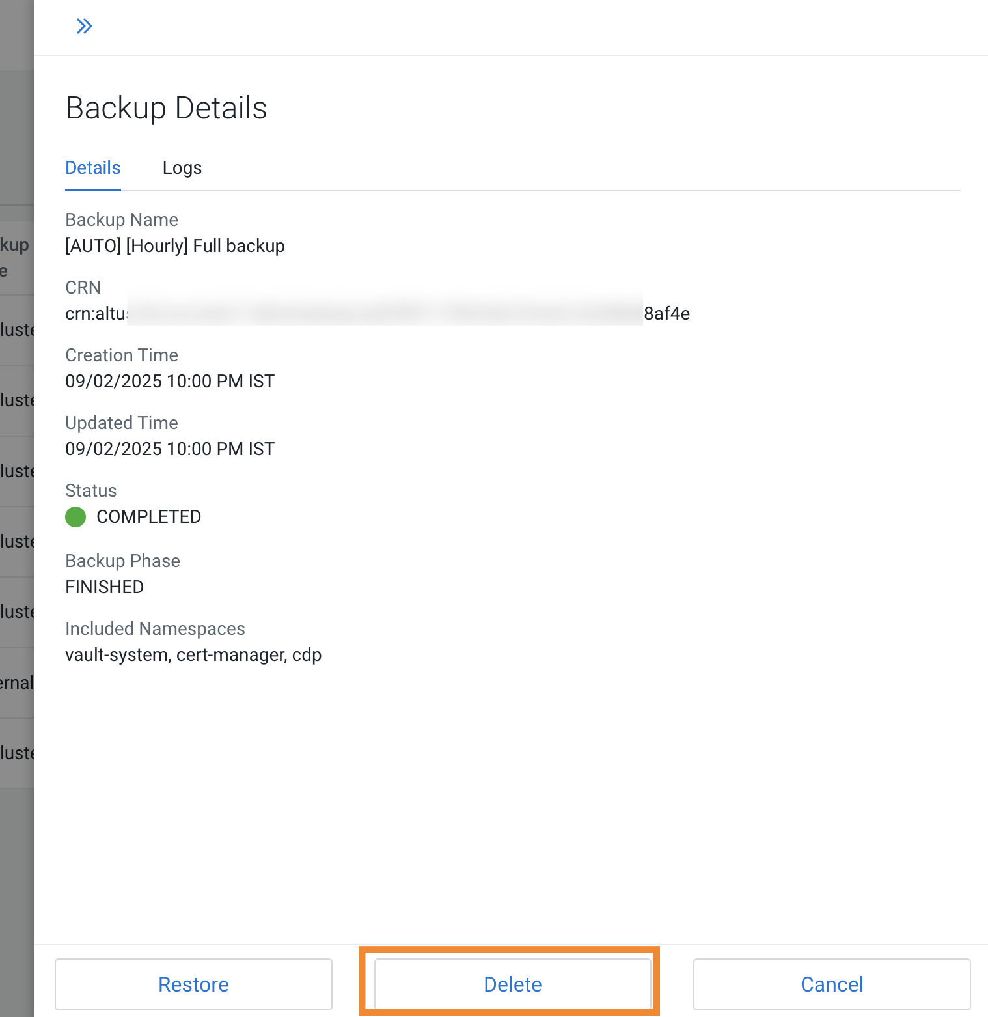
Task: Click the Included Namespaces value vault-system, cert-manager, cdp
Action: click(193, 655)
